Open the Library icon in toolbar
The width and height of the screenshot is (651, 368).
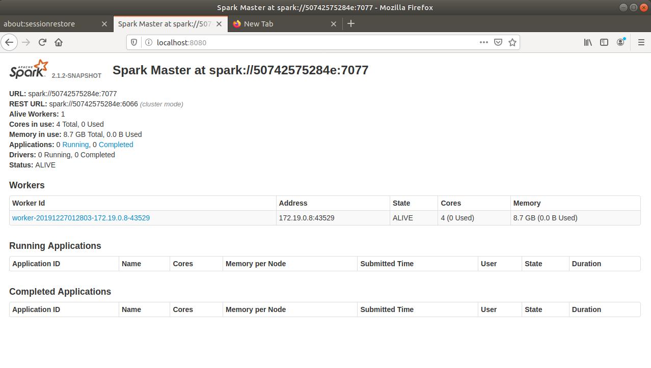(588, 42)
